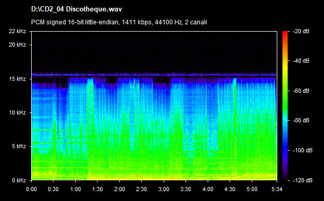Click the 0:30 time axis marker
Screen dimensions: 324x201
pos(53,189)
